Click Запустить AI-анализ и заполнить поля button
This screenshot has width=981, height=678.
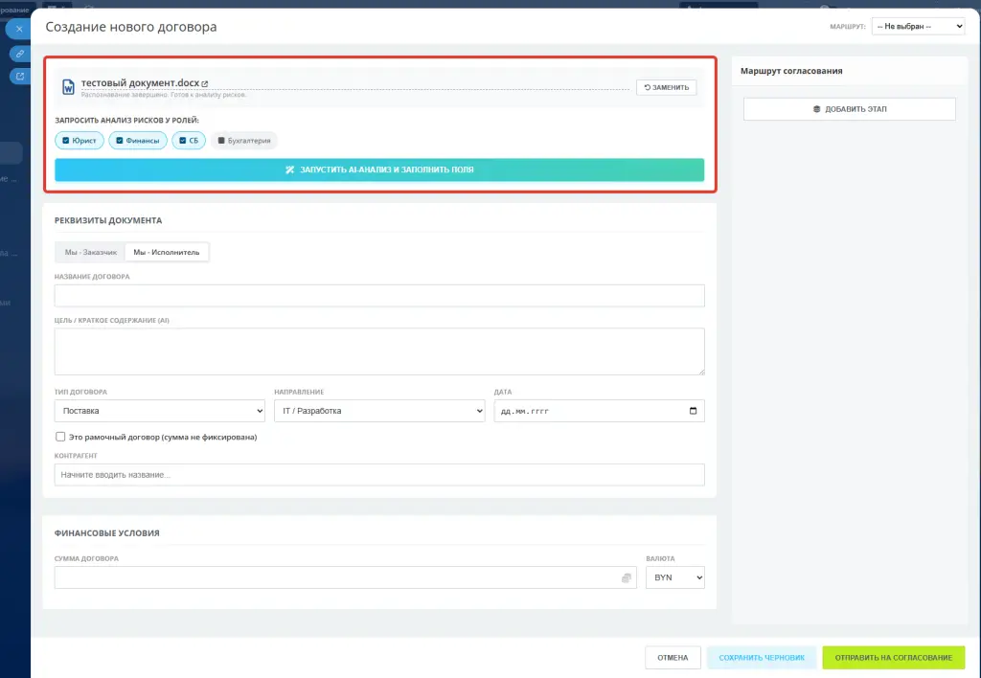379,169
